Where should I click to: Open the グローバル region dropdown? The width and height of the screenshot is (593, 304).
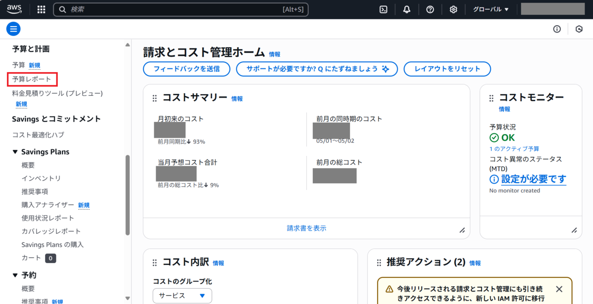pos(491,9)
